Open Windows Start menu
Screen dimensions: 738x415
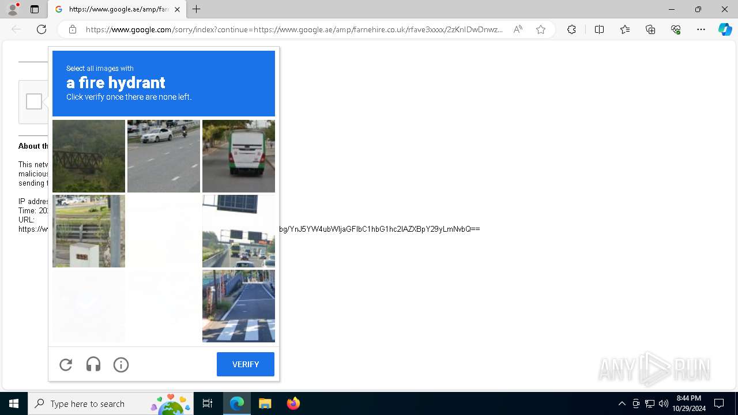(x=14, y=403)
